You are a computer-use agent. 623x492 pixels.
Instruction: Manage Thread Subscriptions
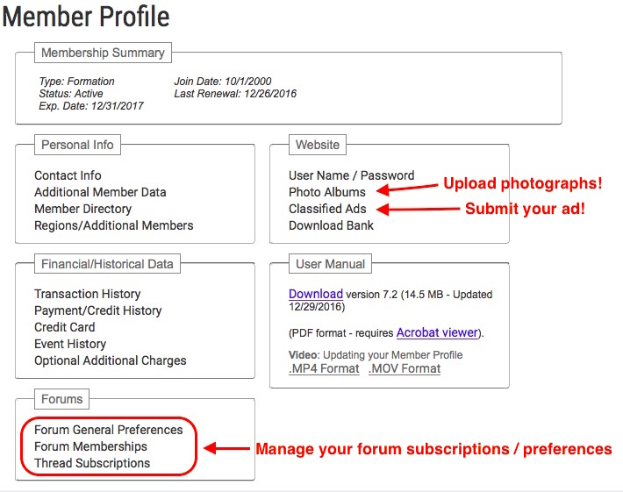(x=92, y=463)
